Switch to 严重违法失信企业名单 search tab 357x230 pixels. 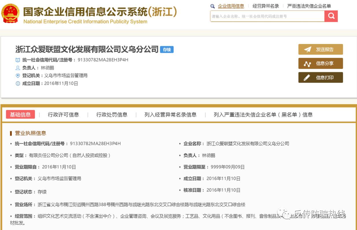point(309,6)
